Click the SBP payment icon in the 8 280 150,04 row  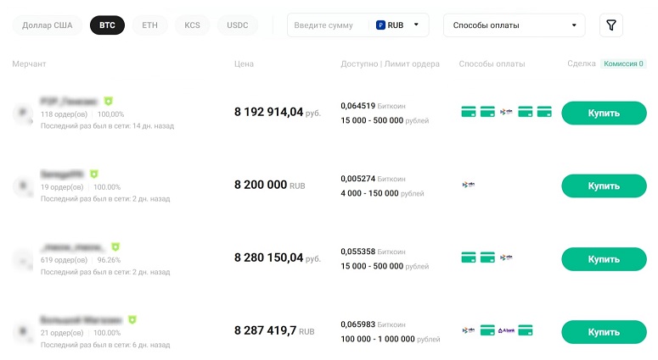tap(506, 258)
